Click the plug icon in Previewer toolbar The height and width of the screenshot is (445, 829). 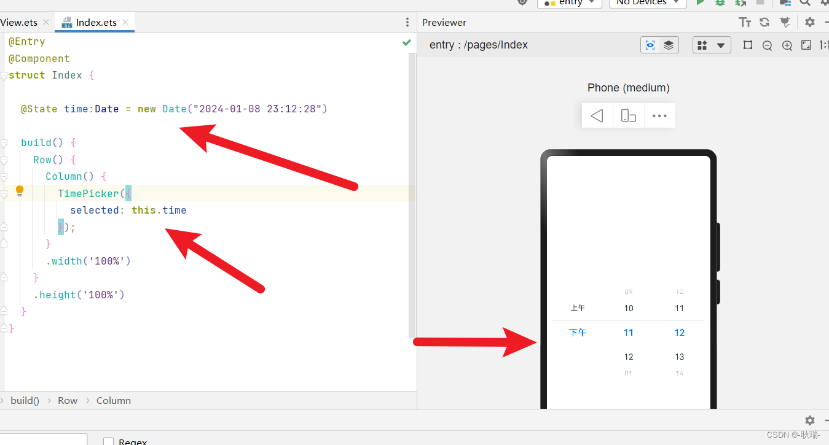coord(785,22)
